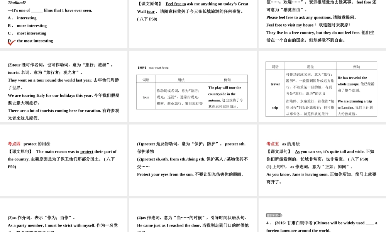Select answer option 'A. interesting'

pos(22,18)
